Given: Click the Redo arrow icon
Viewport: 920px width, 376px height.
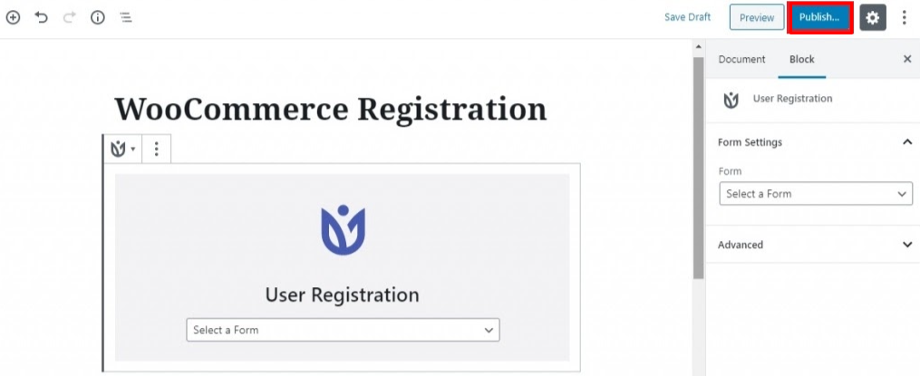Looking at the screenshot, I should pos(69,17).
